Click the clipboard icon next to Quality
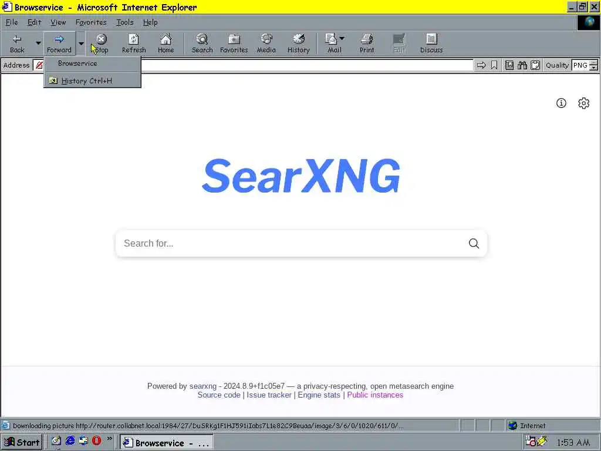Image resolution: width=601 pixels, height=451 pixels. [535, 65]
